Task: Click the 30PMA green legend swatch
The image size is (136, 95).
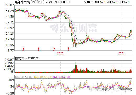Action: 128,2
